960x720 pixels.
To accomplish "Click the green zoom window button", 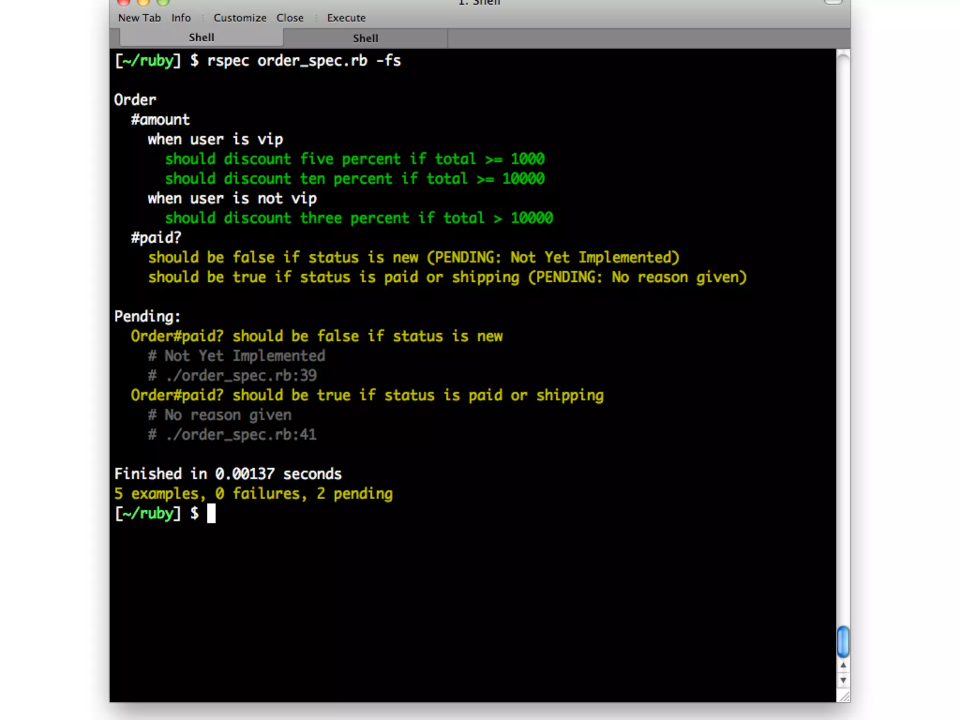I will (163, 2).
